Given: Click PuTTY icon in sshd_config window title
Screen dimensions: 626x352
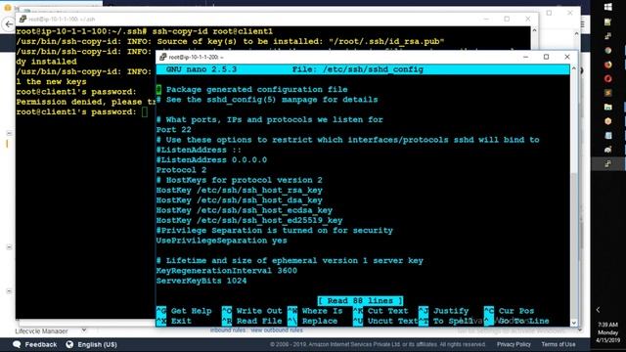Looking at the screenshot, I should point(162,57).
